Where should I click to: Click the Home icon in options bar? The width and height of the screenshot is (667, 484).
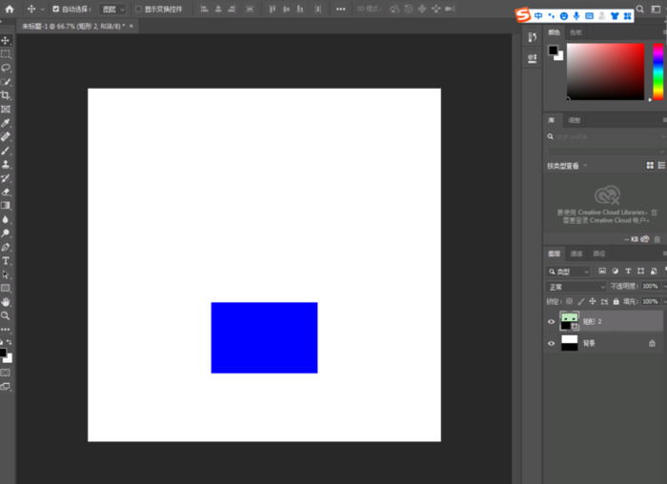tap(10, 9)
